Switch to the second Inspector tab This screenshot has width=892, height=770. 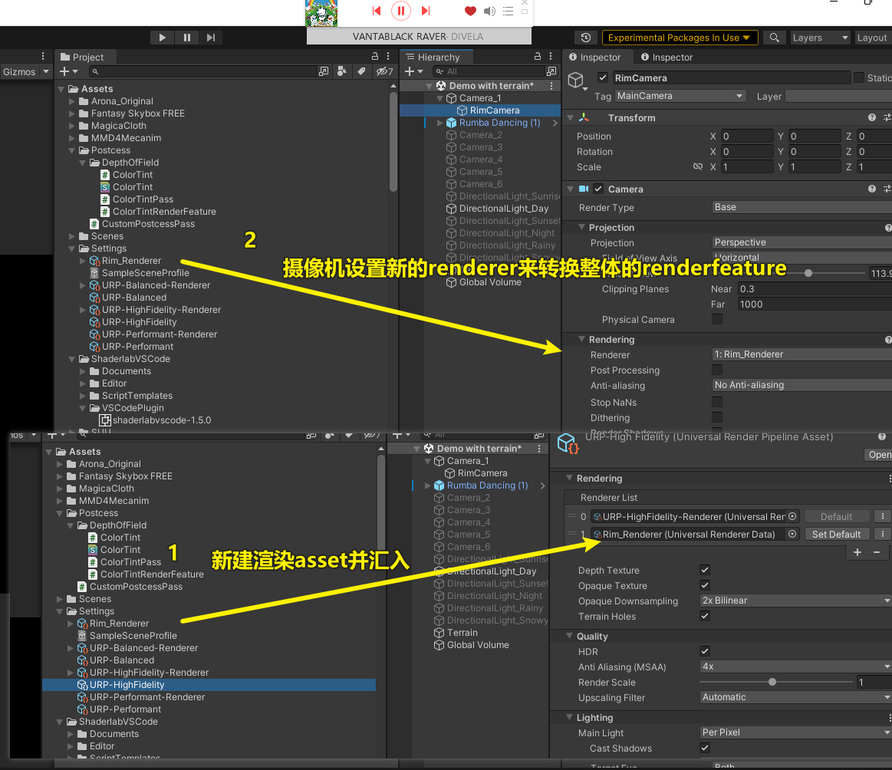click(x=666, y=57)
